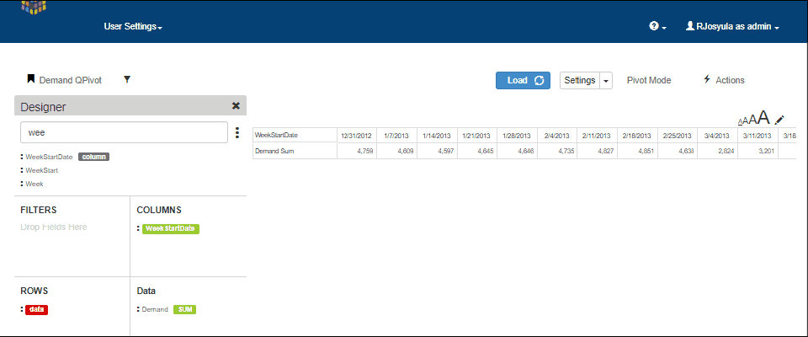Click the 4,609 value cell
This screenshot has height=337, width=808.
(396, 151)
